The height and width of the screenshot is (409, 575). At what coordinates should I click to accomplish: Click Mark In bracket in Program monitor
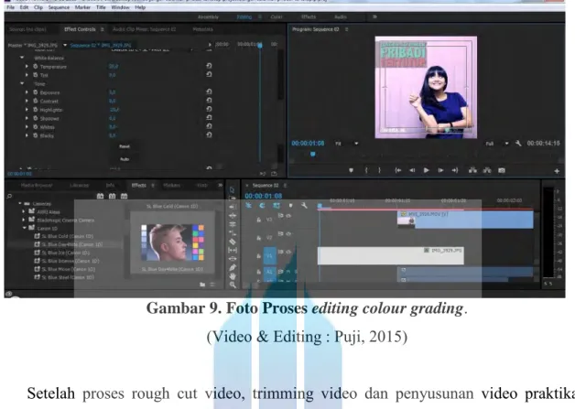coord(366,170)
